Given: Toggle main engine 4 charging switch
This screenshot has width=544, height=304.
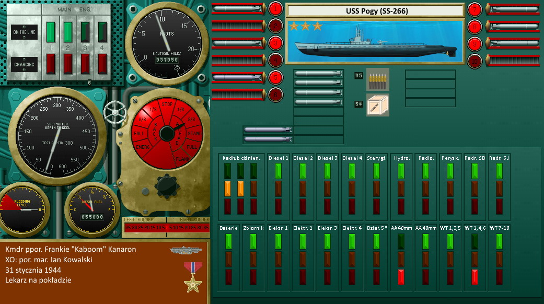Looking at the screenshot, I should [102, 64].
